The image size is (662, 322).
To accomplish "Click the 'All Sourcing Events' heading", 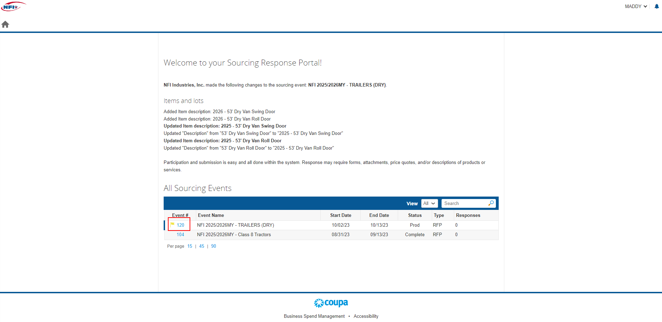I will tap(198, 188).
